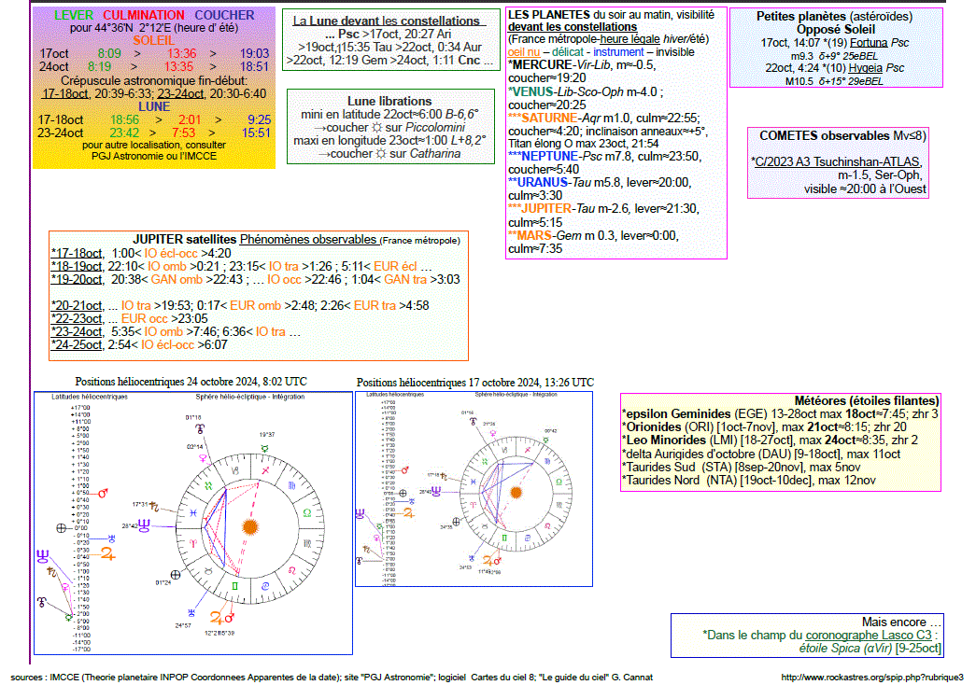Click the "GAN tra" event label
Screen dimensions: 976x685
405,279
